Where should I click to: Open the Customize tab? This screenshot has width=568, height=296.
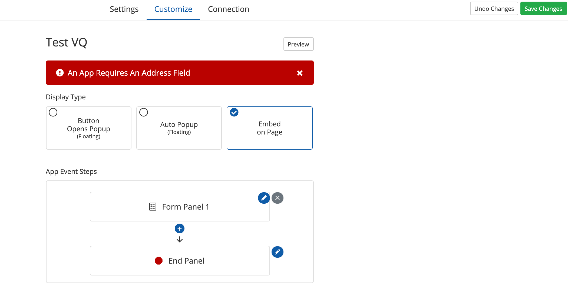(x=173, y=9)
